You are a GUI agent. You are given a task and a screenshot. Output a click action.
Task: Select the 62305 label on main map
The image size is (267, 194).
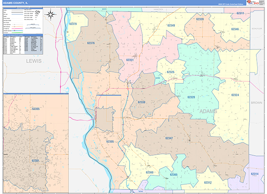point(110,142)
